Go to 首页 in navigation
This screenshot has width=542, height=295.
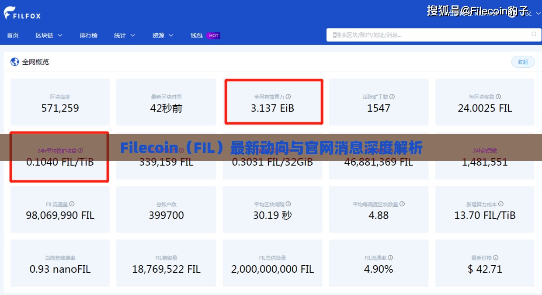click(x=13, y=35)
